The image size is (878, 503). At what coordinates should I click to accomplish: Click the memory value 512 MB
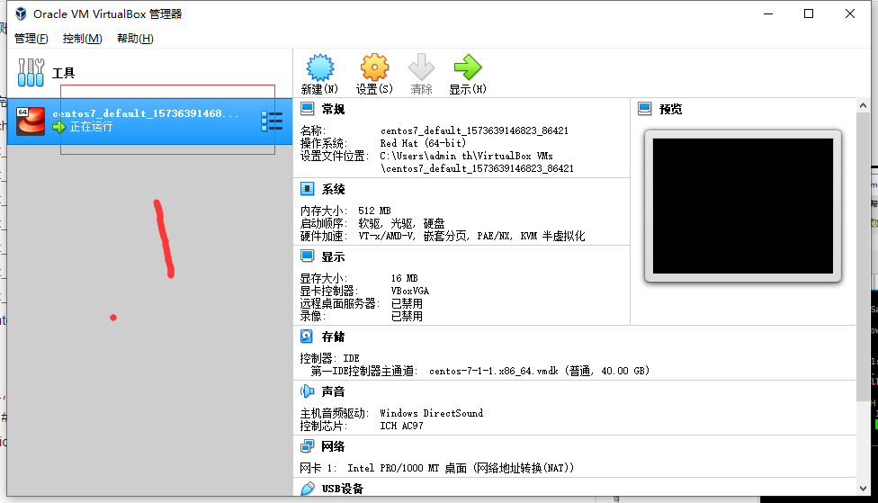click(x=374, y=211)
